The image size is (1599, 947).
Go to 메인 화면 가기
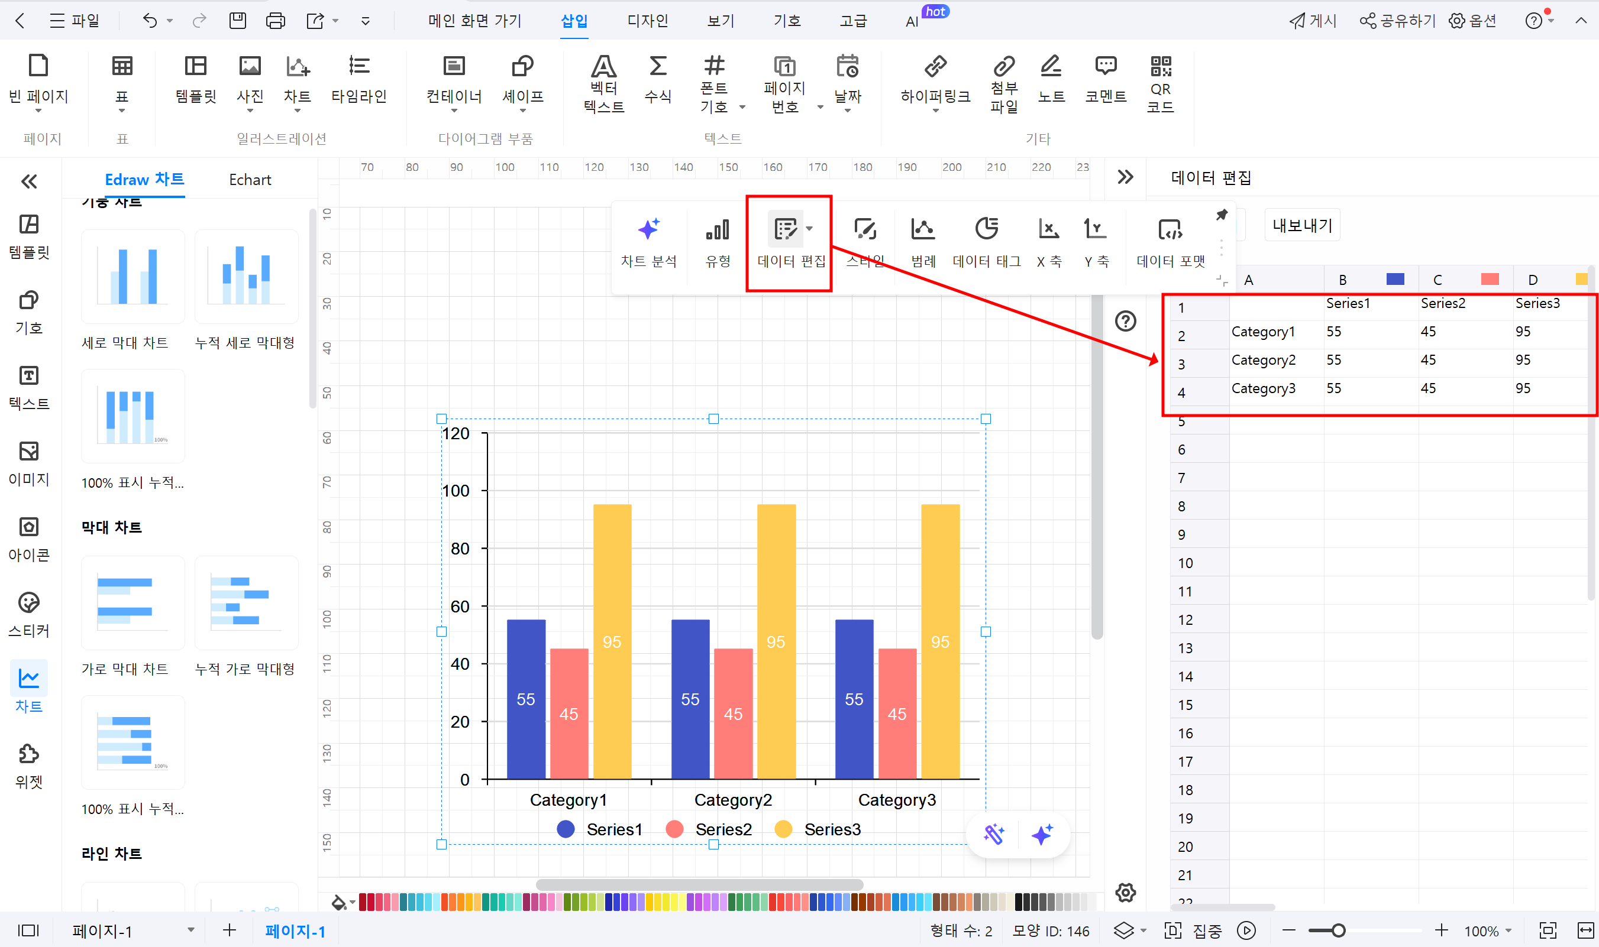click(x=474, y=21)
